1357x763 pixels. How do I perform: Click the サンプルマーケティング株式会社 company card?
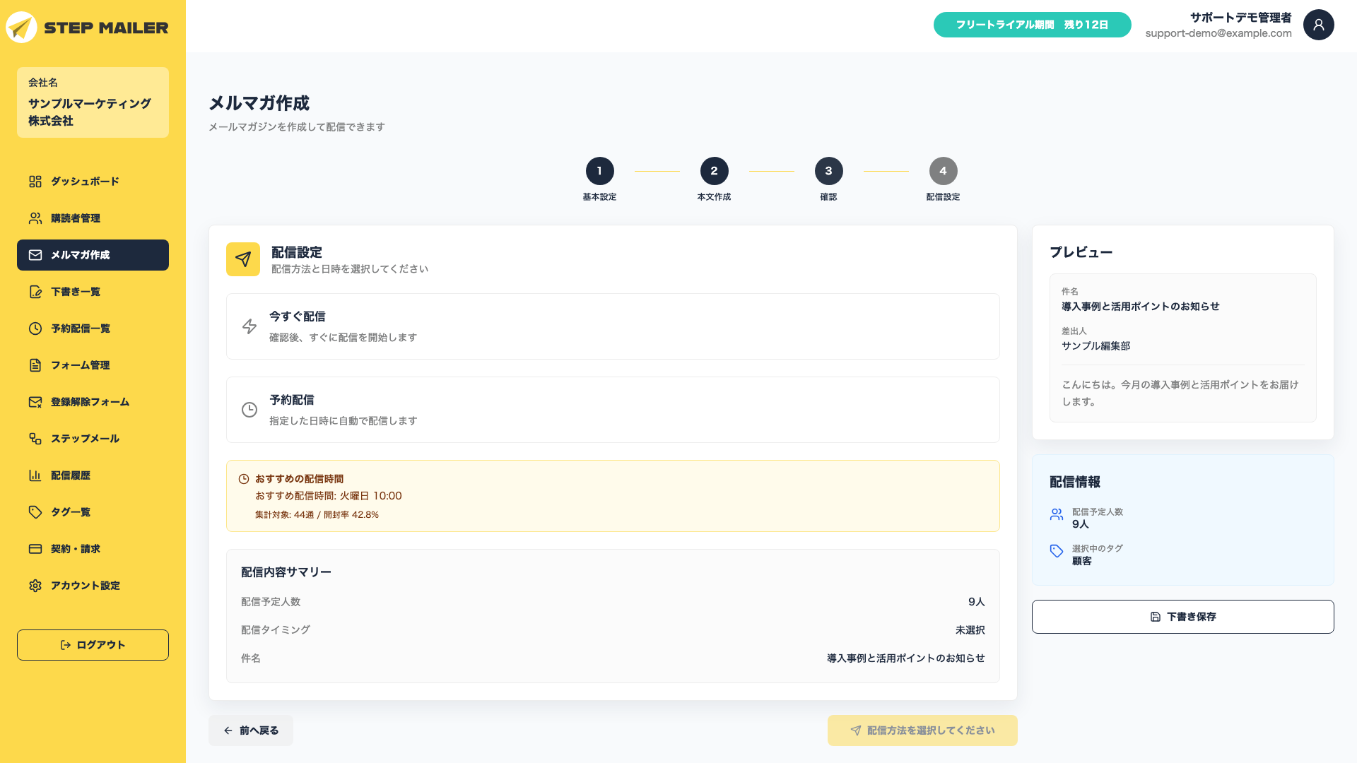(93, 102)
